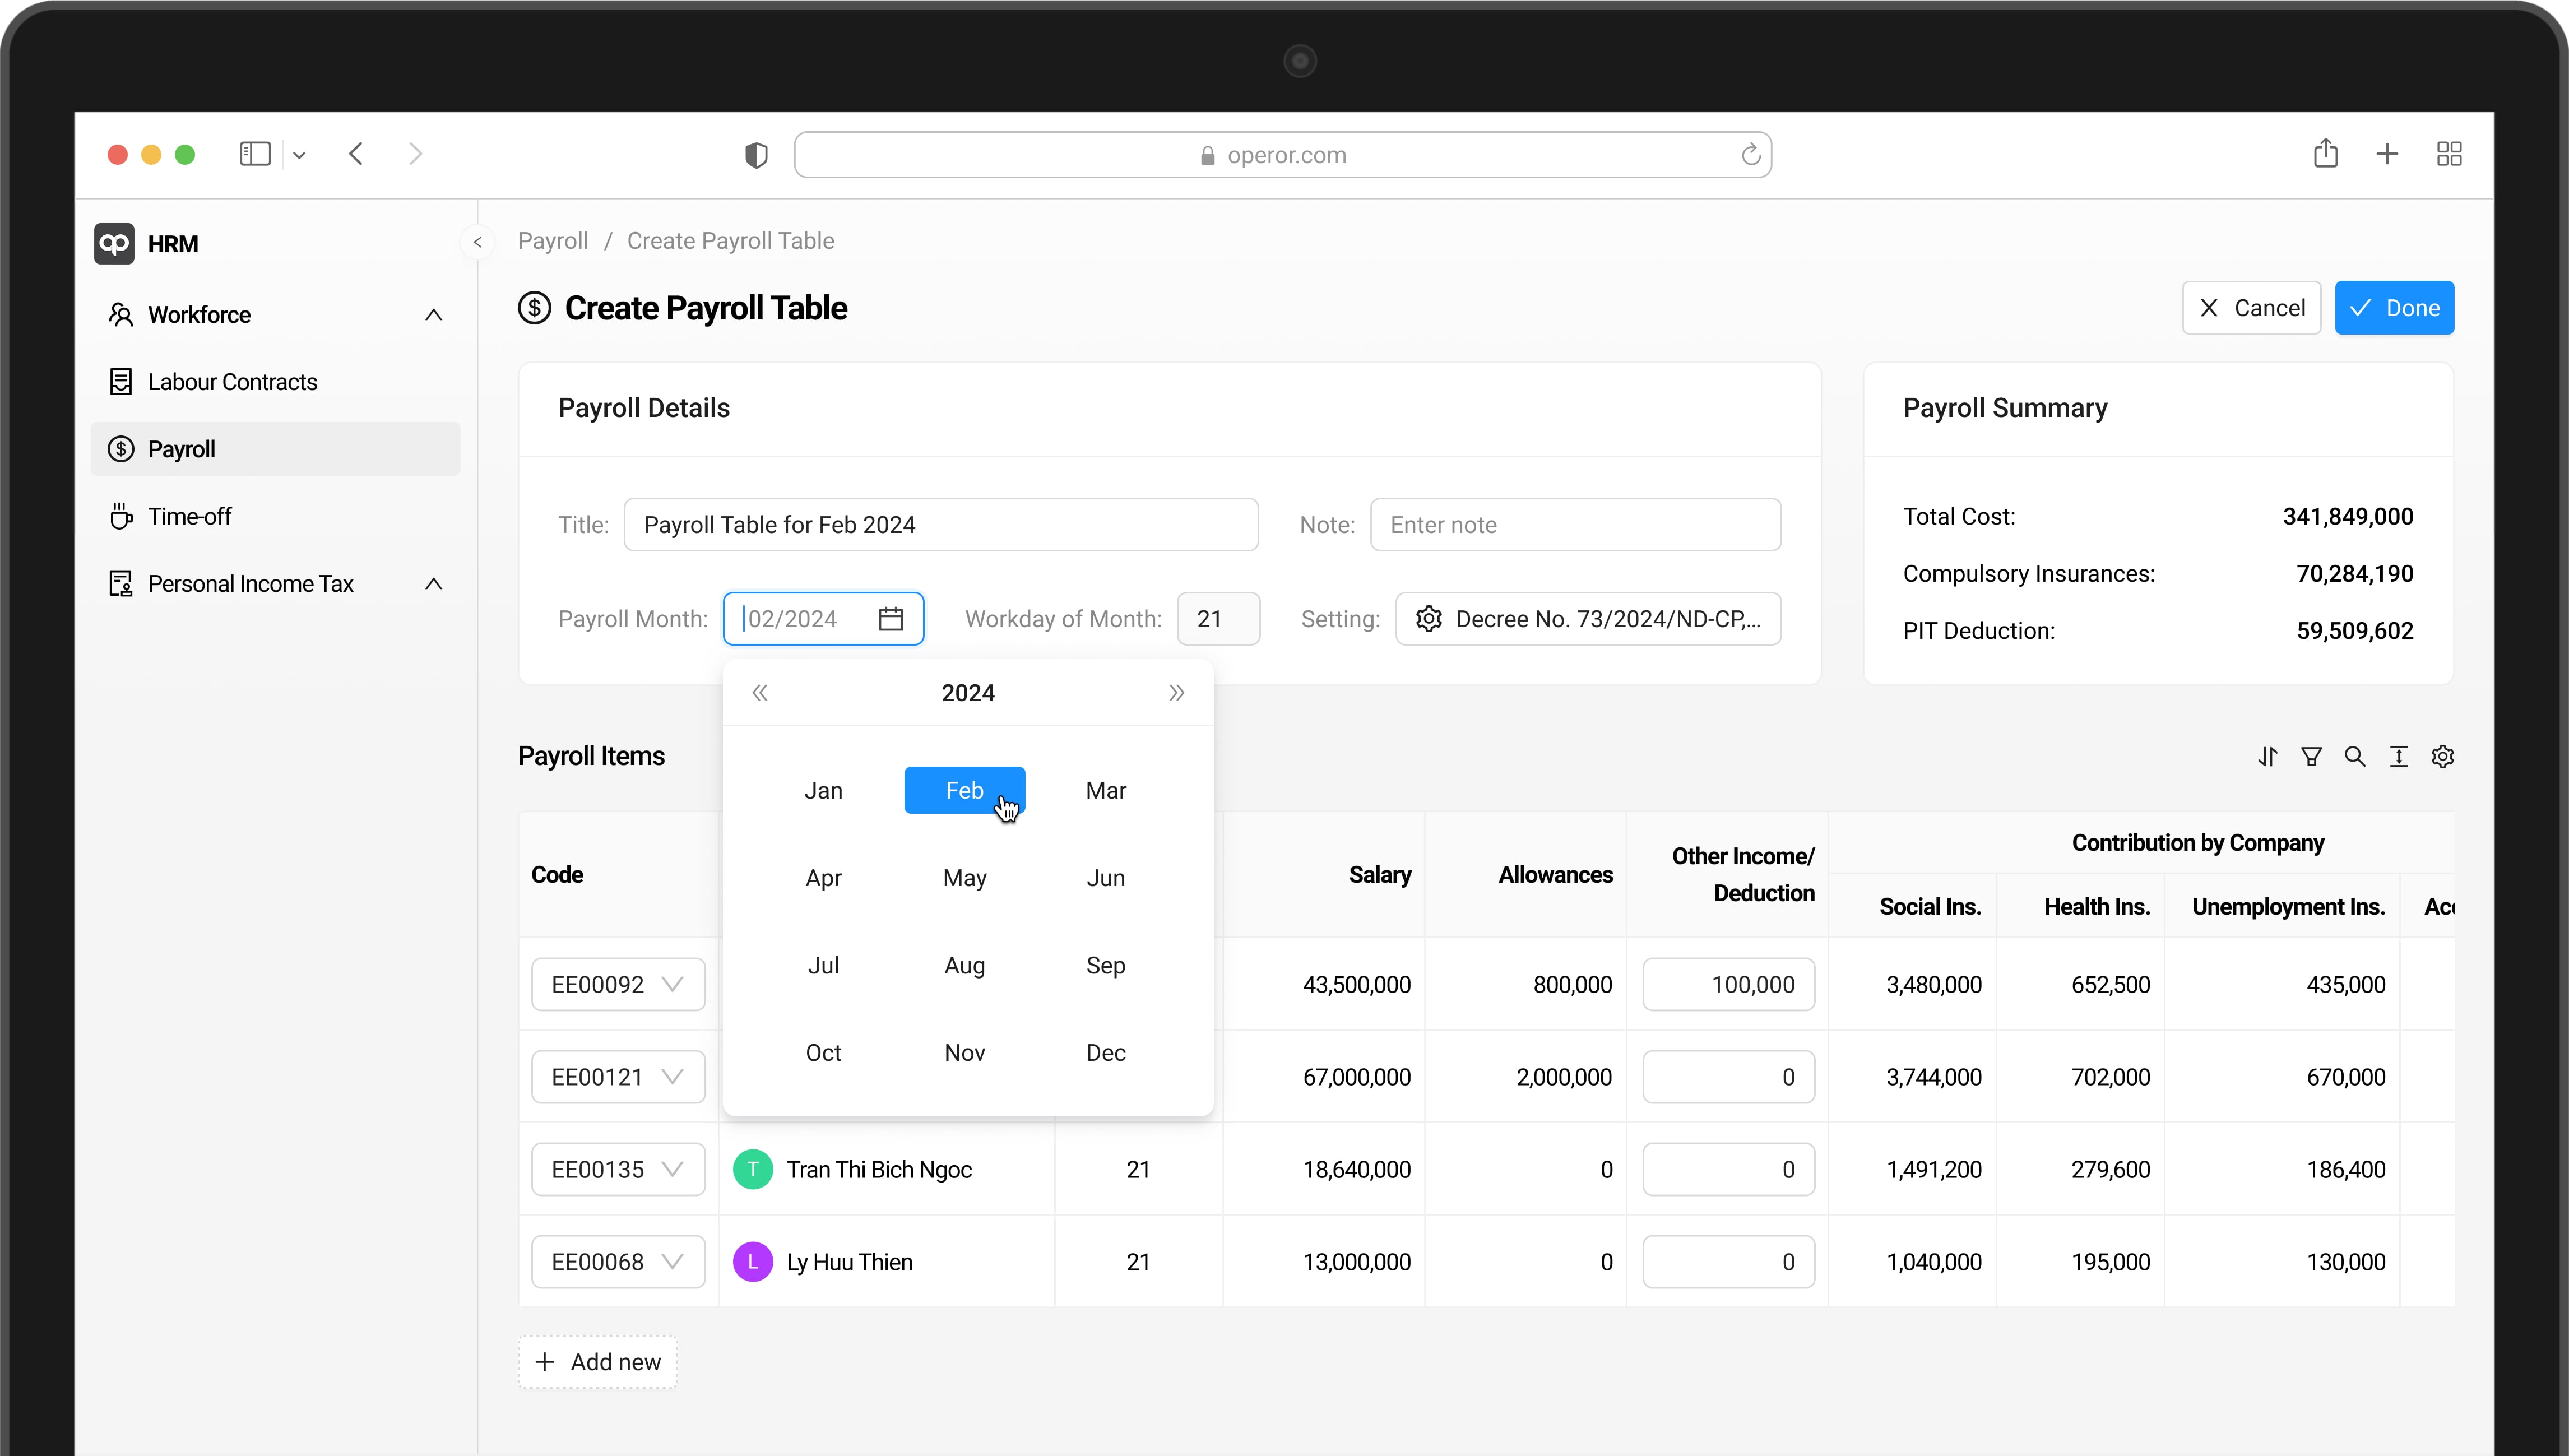Click the 2024 year header in picker
The width and height of the screenshot is (2569, 1456).
(x=967, y=693)
